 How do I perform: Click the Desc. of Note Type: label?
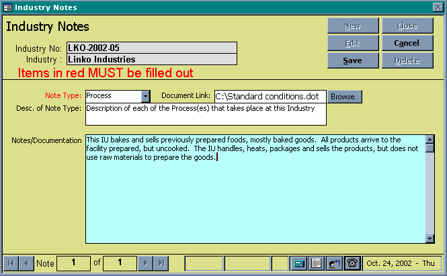pos(49,108)
